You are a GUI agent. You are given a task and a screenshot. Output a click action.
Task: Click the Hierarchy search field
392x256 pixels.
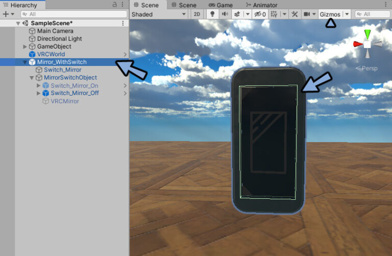74,14
